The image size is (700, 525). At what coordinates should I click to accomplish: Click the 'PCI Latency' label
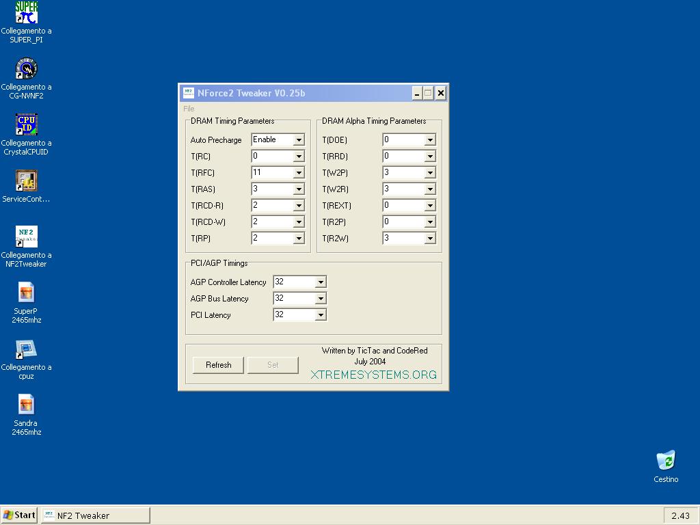tap(211, 315)
